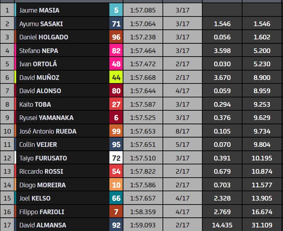
Task: Click the 10.874 gap value for Rossi
Action: (262, 171)
